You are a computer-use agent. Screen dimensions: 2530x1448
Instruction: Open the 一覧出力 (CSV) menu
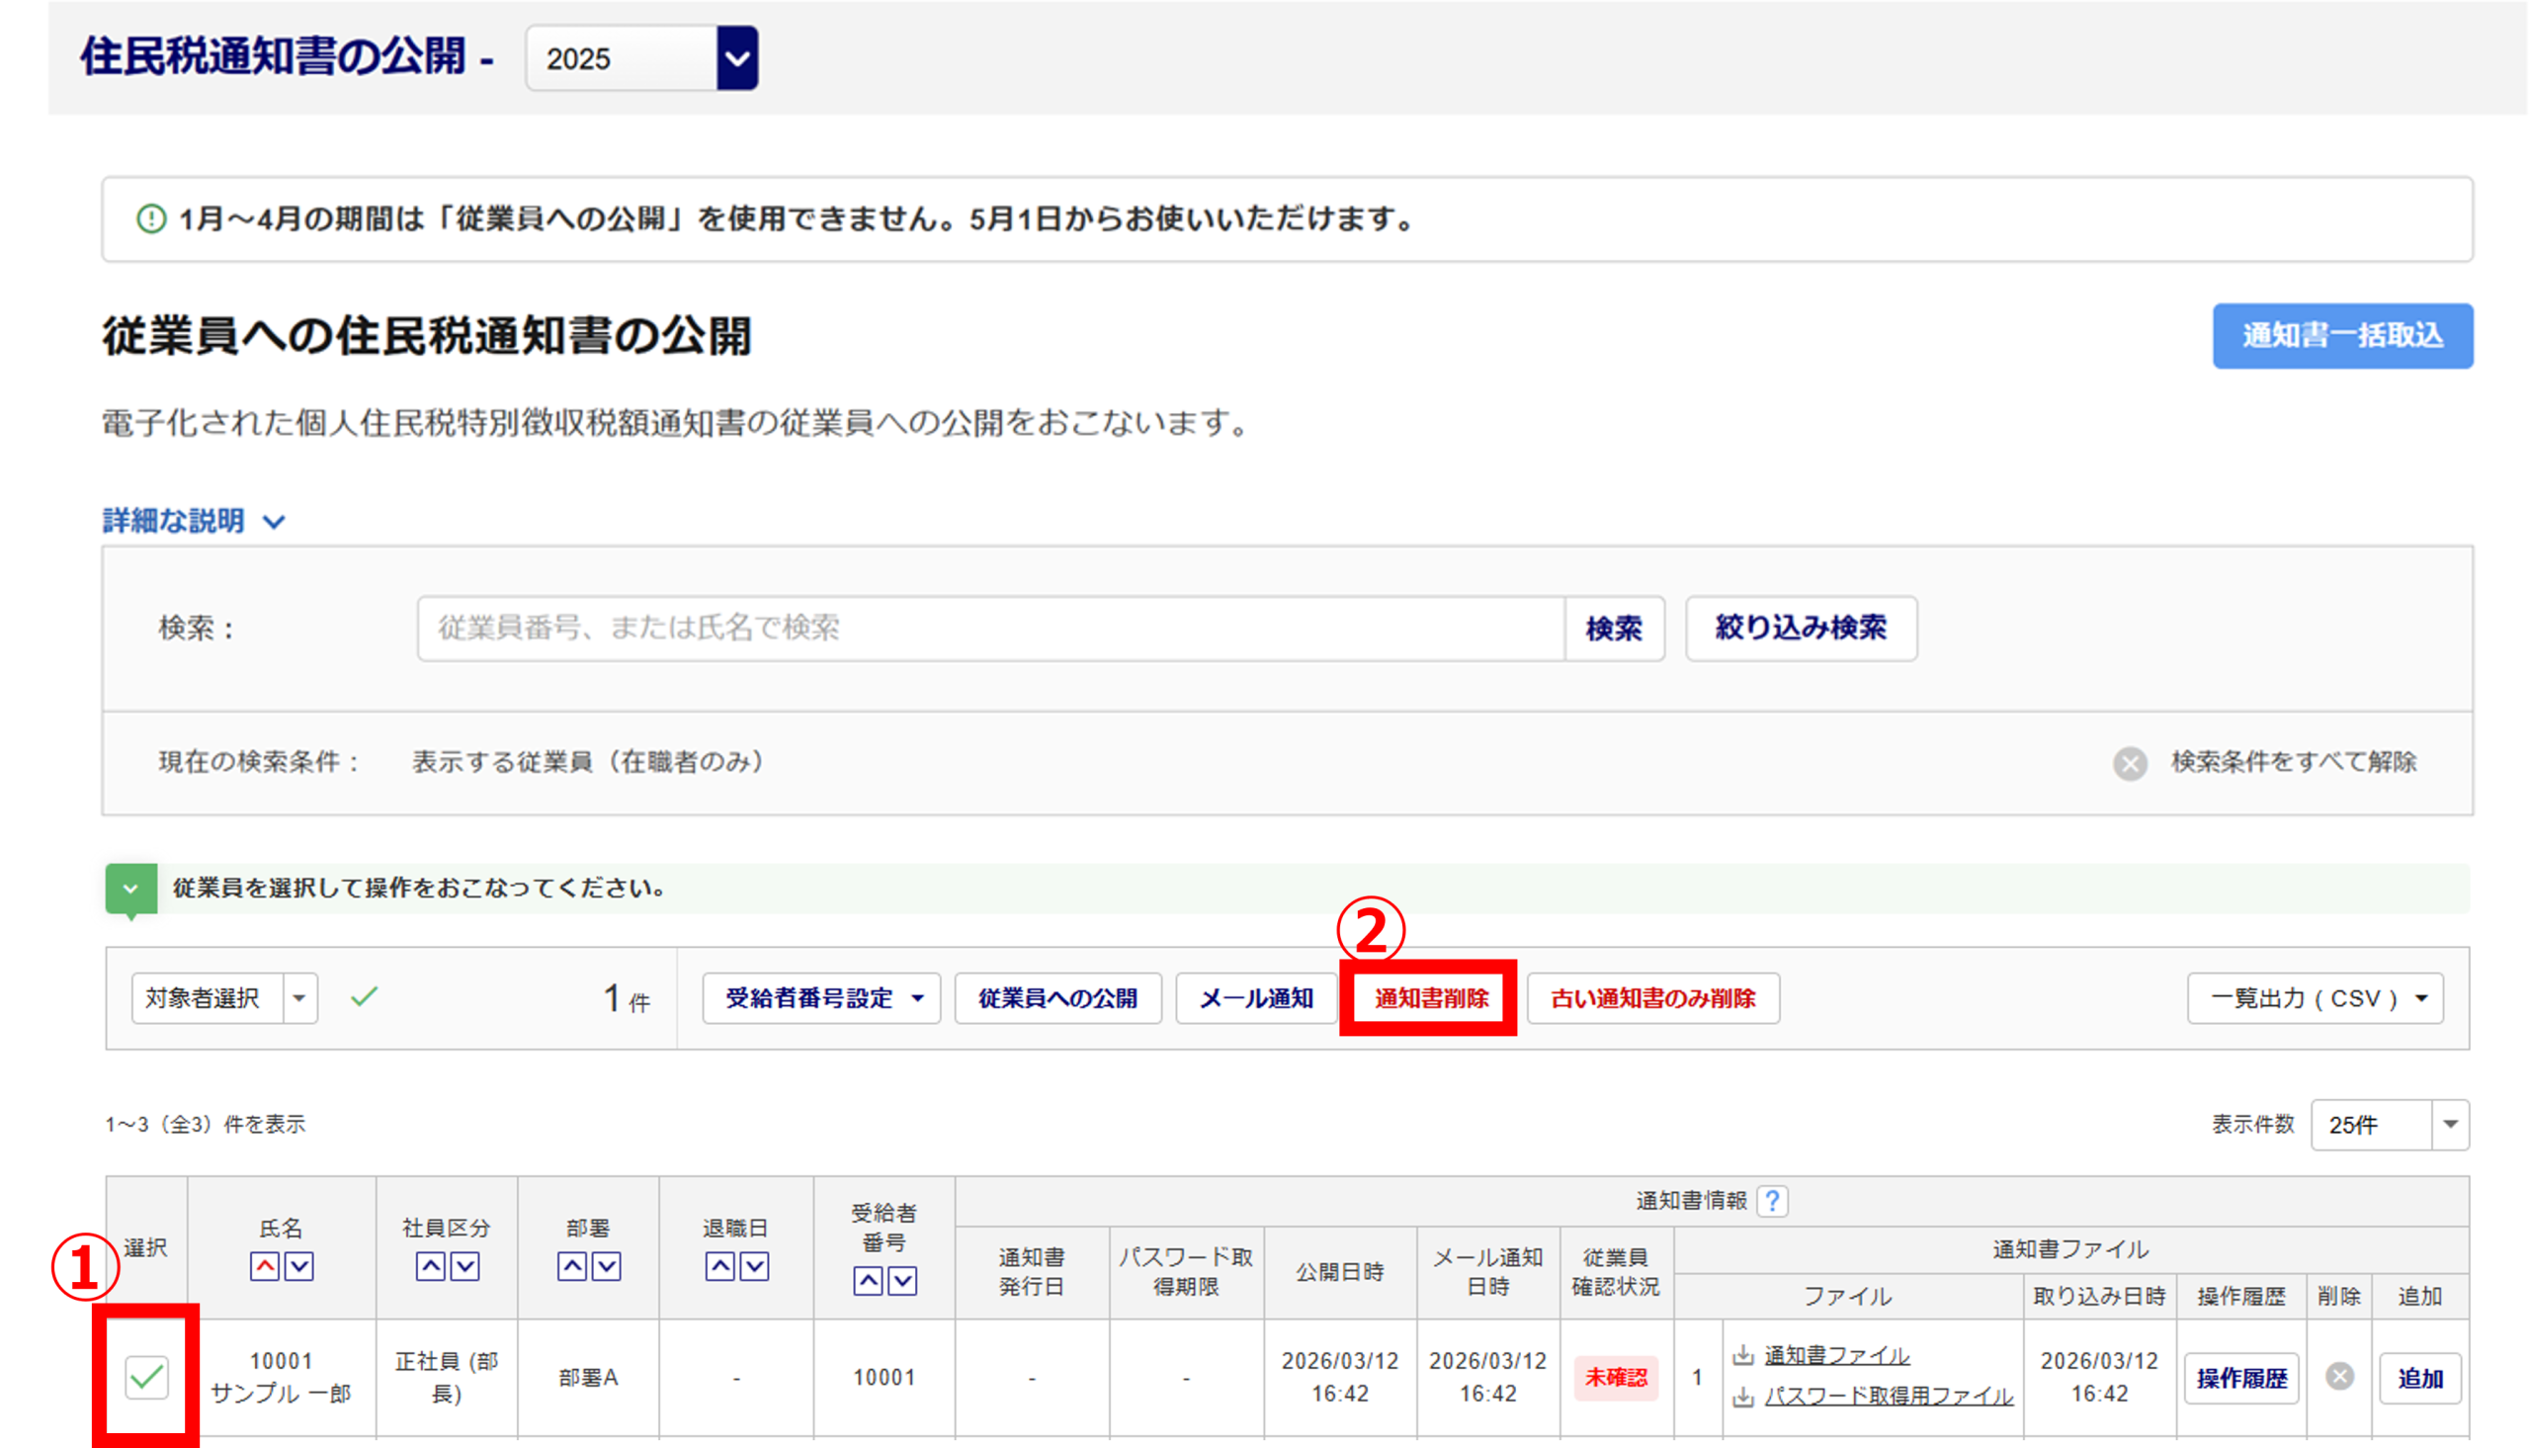(2315, 997)
